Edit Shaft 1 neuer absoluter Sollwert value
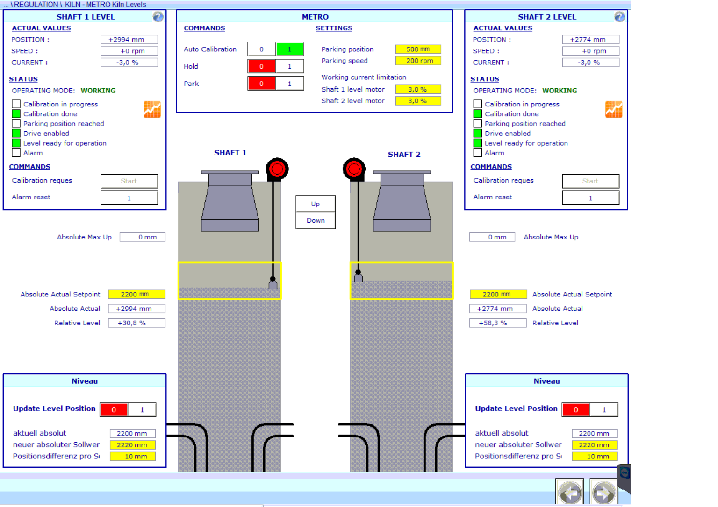This screenshot has height=507, width=718. (132, 445)
